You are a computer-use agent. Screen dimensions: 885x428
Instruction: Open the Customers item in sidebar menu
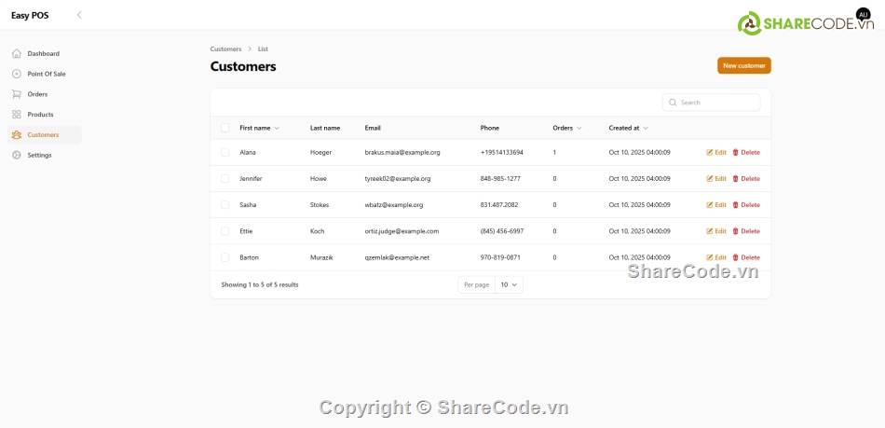tap(43, 135)
